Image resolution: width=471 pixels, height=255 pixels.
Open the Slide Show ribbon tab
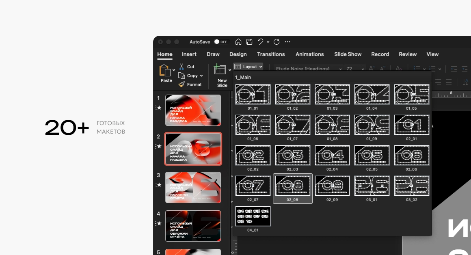348,54
